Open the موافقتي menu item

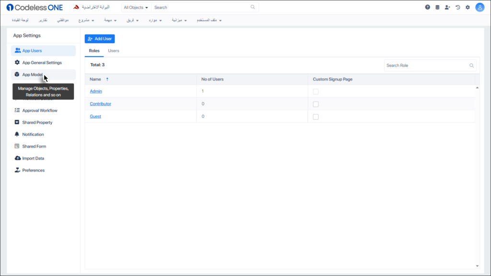63,20
